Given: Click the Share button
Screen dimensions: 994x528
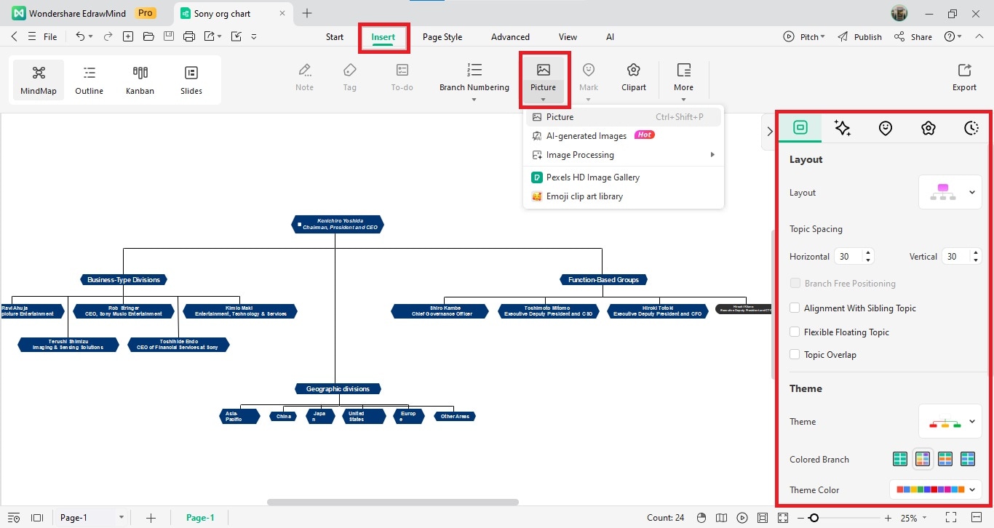Looking at the screenshot, I should click(913, 36).
